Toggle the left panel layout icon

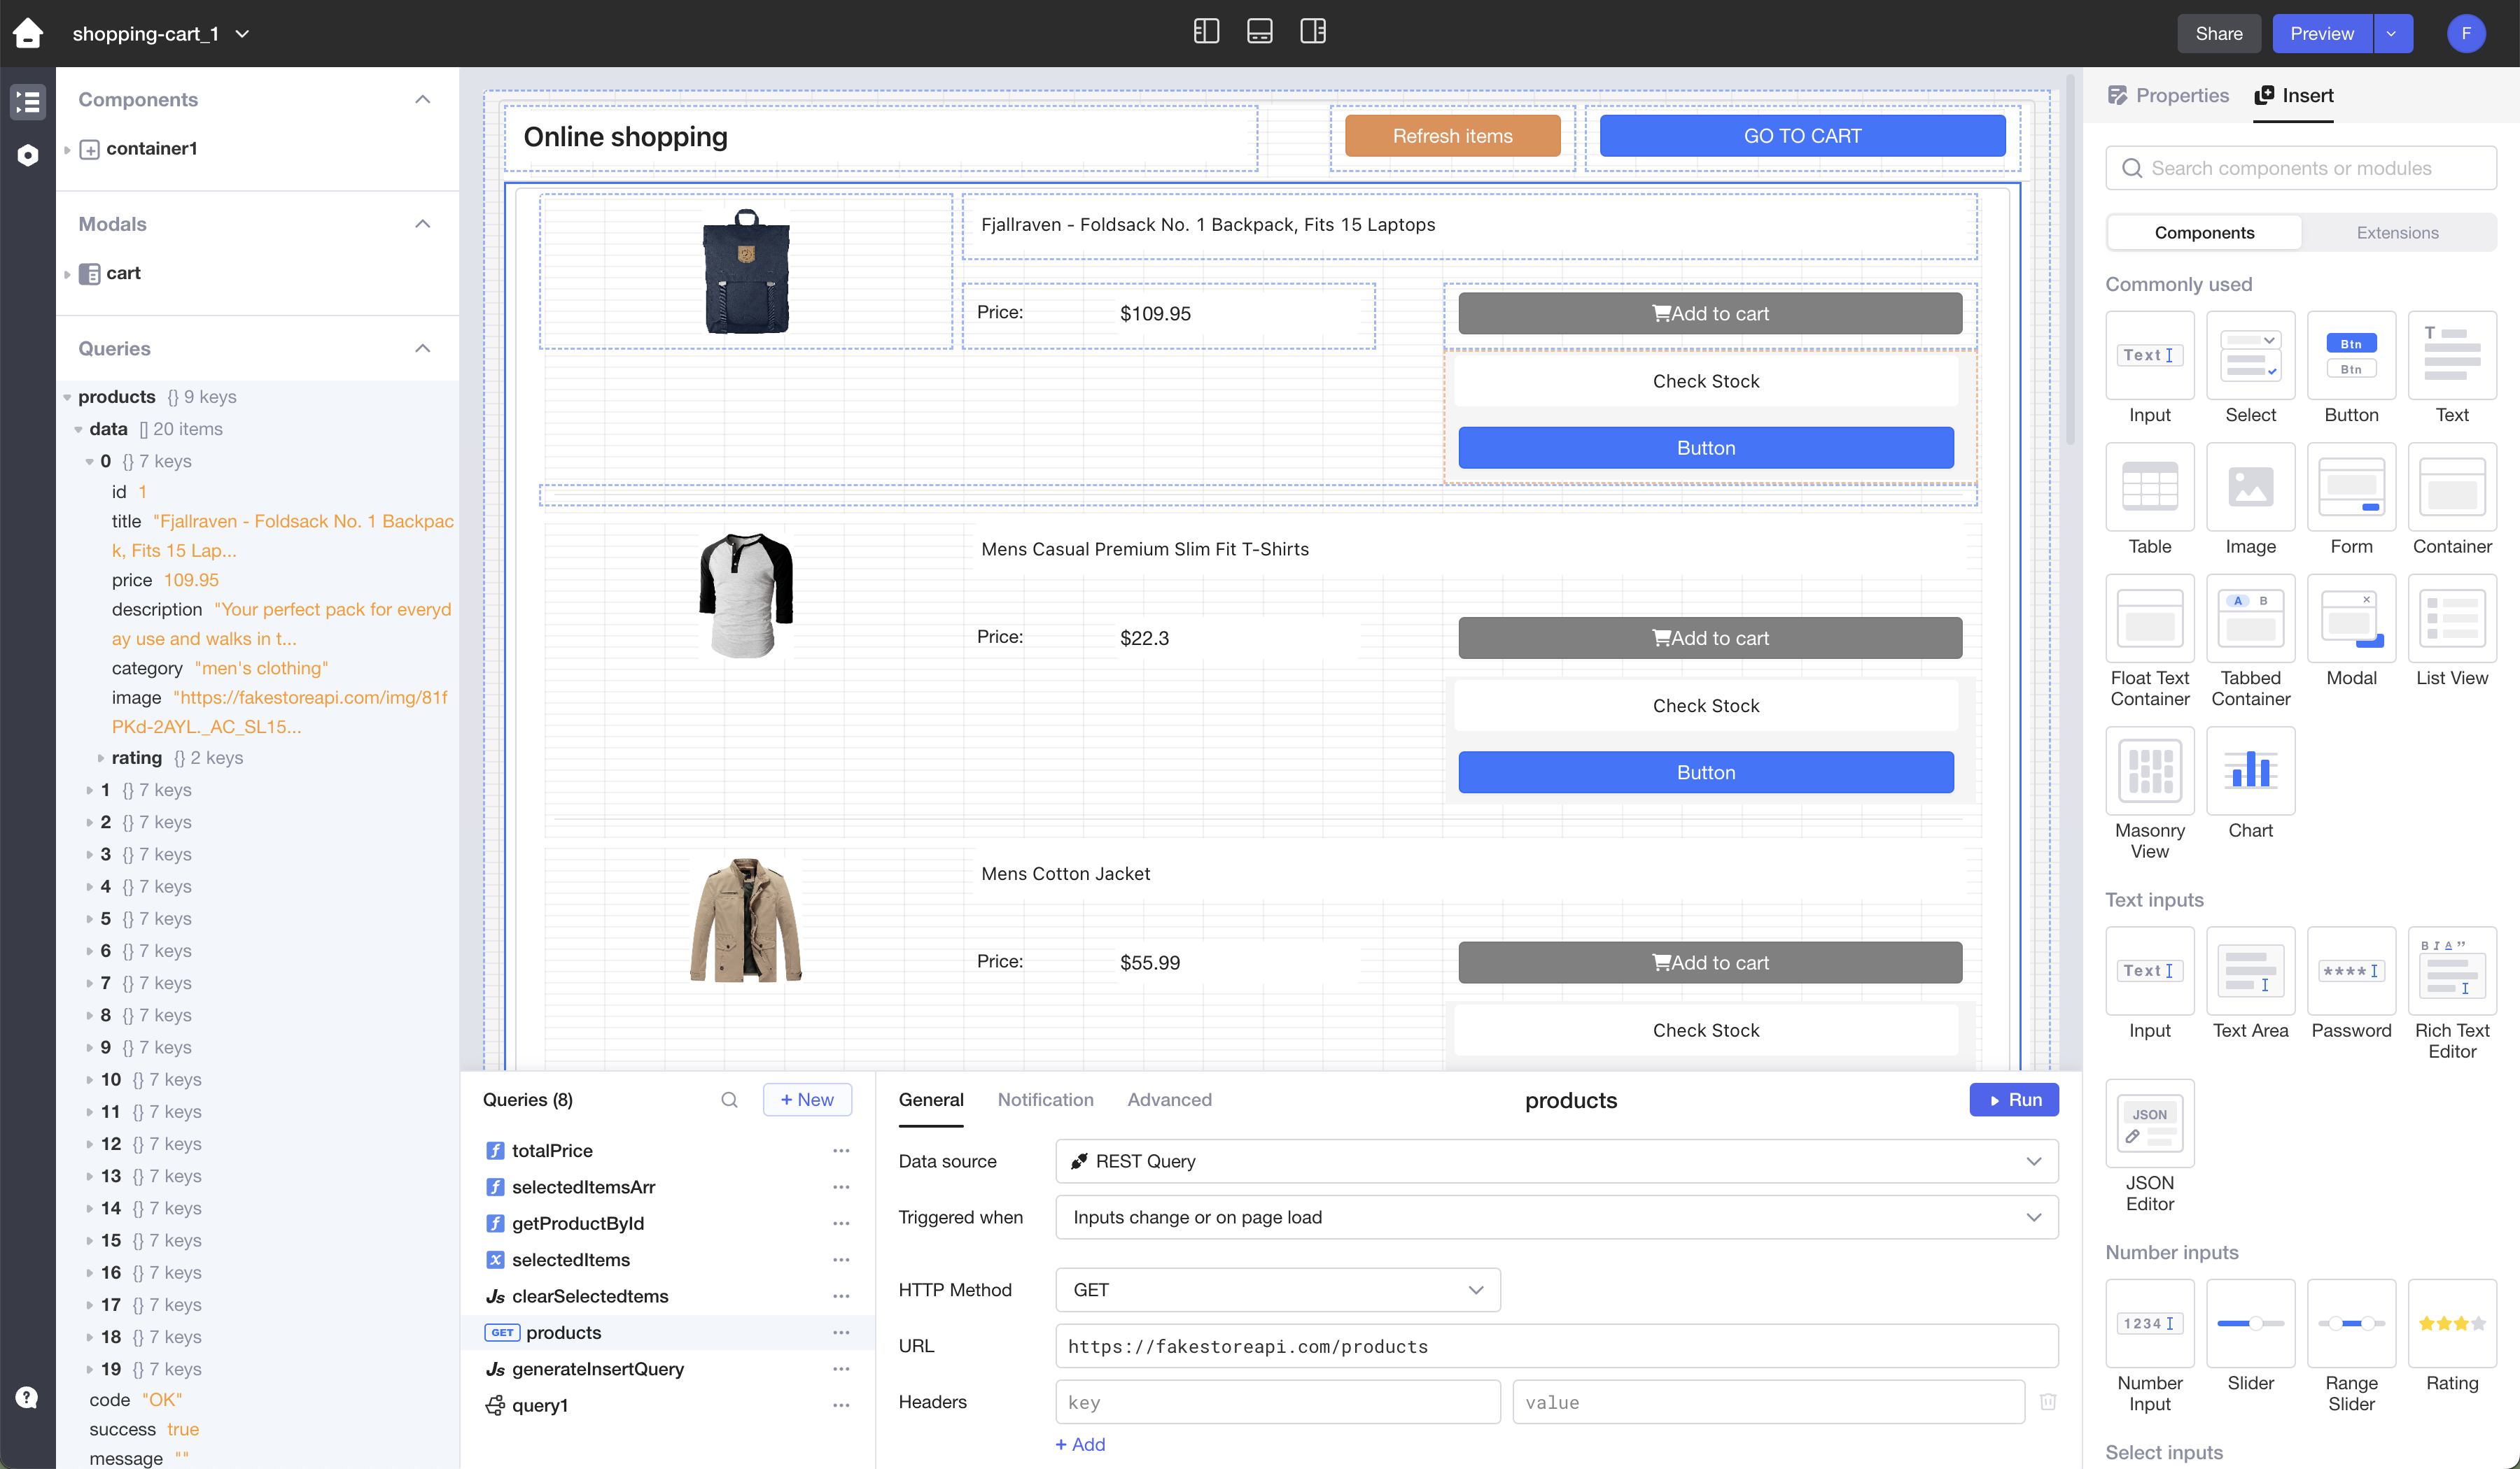coord(1206,32)
